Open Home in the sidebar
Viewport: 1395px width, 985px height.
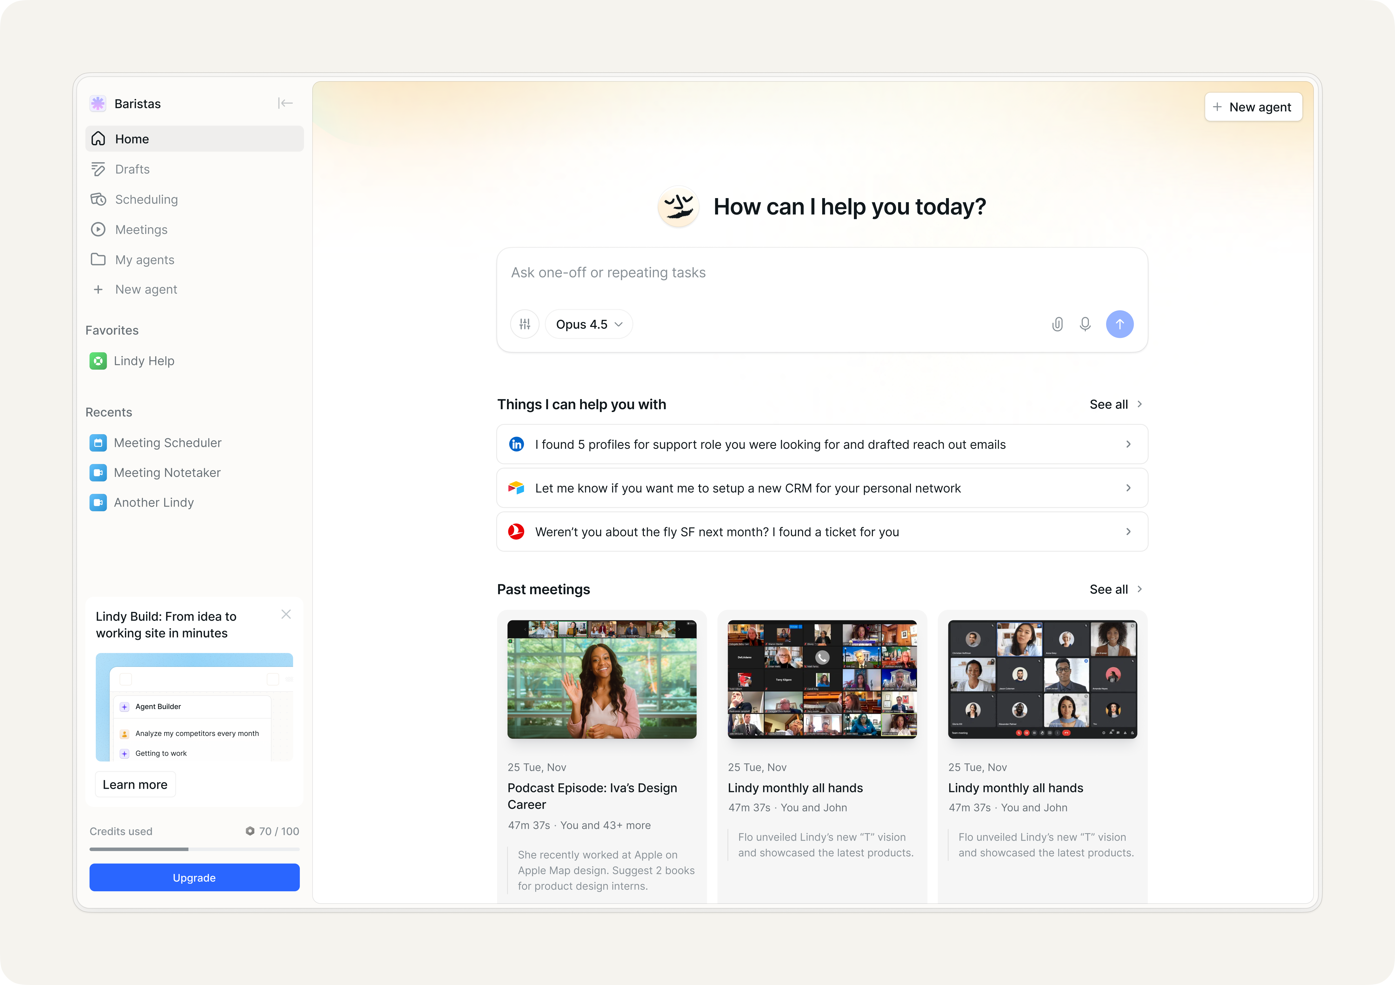coord(194,138)
